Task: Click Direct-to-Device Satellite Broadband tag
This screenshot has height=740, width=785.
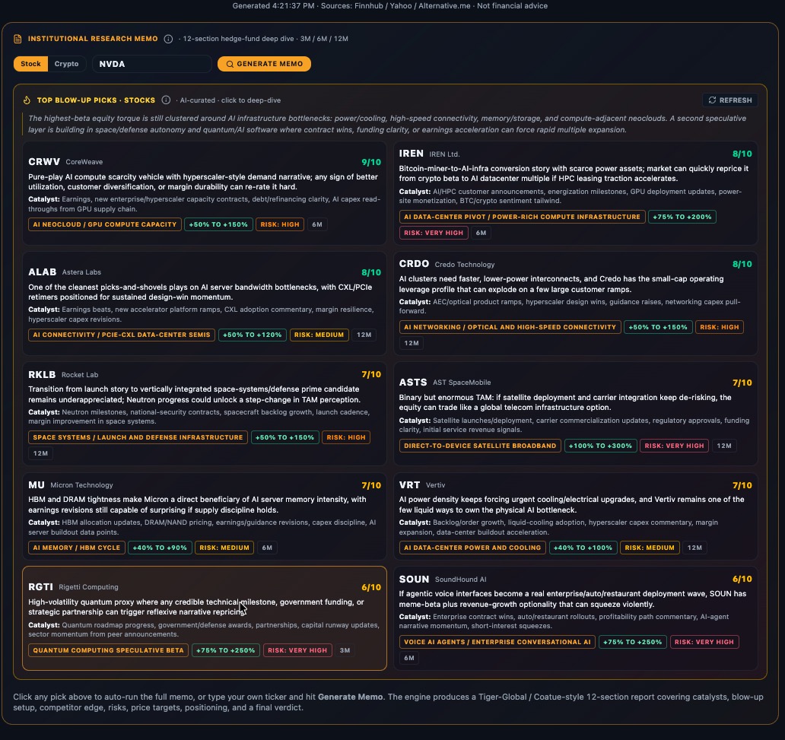Action: 480,446
